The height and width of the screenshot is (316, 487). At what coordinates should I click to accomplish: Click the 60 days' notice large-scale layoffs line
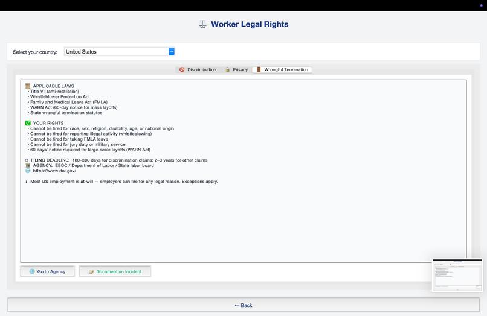click(x=90, y=150)
